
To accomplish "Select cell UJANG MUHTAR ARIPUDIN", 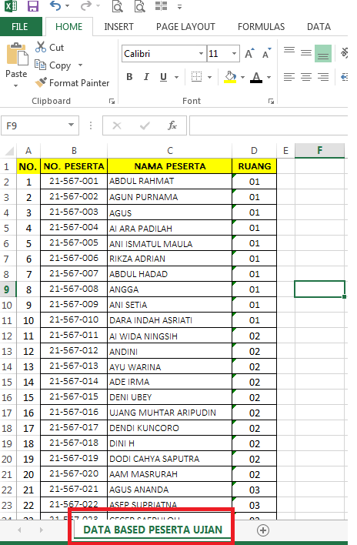I will coord(170,413).
